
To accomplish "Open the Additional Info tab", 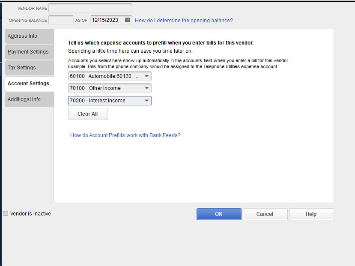I will tap(30, 99).
